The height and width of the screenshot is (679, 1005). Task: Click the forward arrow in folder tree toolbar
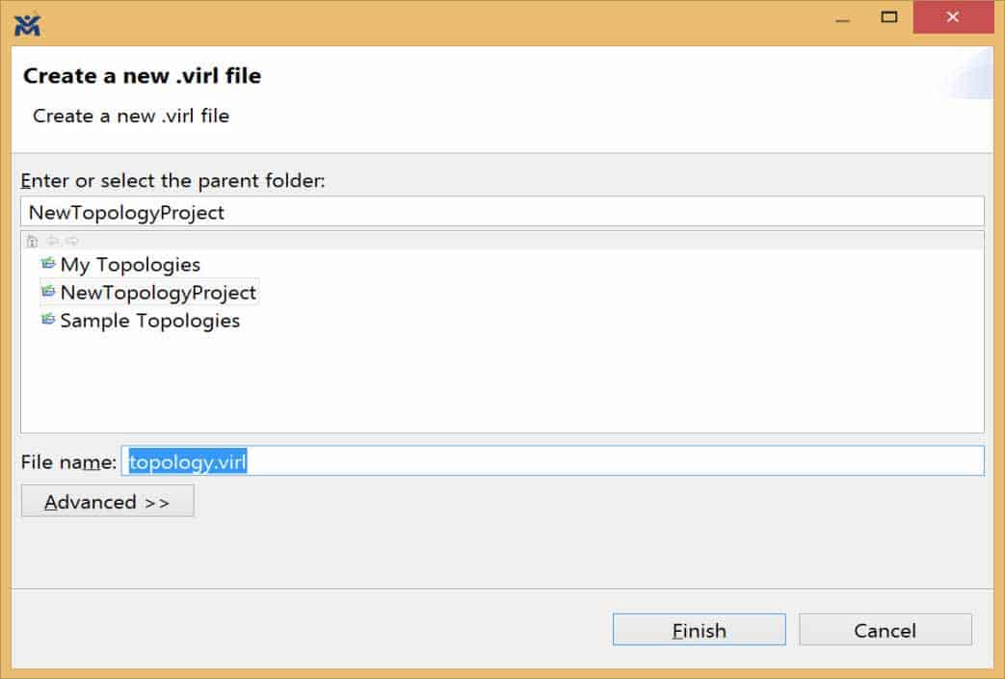tap(71, 241)
